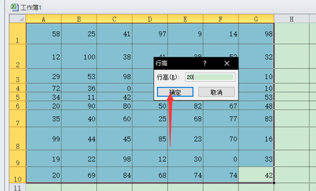Screen dimensions: 316x191
Task: Click cell G8 containing 16
Action: 256,139
